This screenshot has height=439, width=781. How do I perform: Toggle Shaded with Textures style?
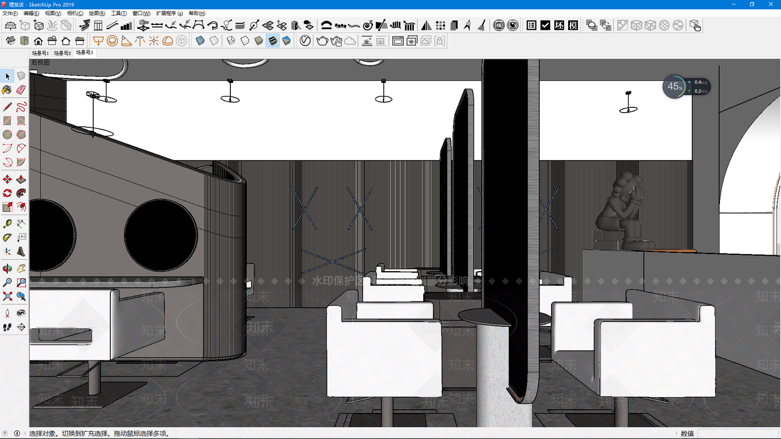(x=273, y=41)
